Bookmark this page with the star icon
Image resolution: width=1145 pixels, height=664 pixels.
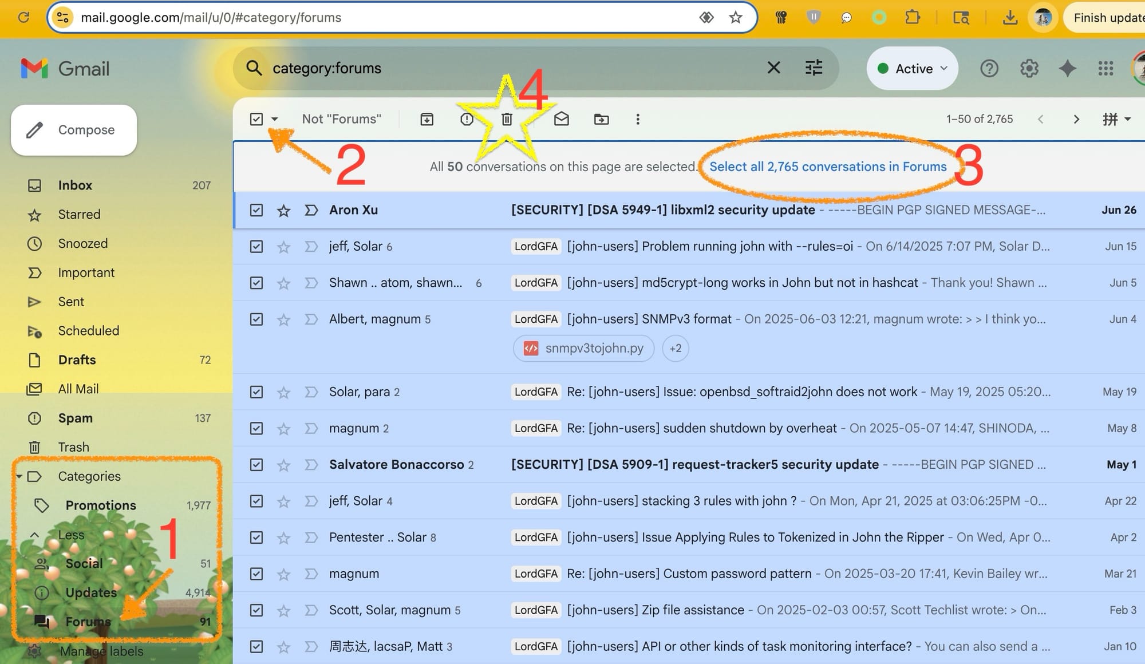click(736, 17)
